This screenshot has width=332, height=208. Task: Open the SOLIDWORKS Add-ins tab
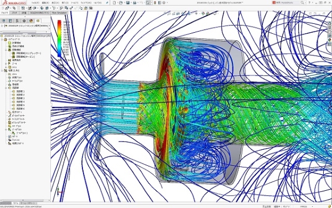coord(40,13)
